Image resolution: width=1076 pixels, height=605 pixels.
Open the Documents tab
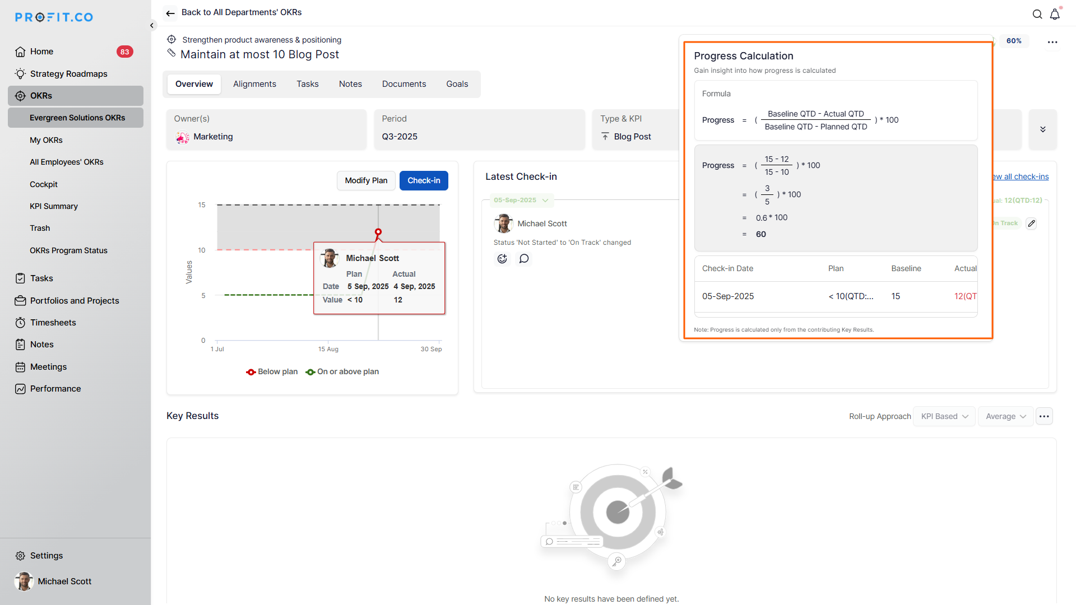pos(403,84)
